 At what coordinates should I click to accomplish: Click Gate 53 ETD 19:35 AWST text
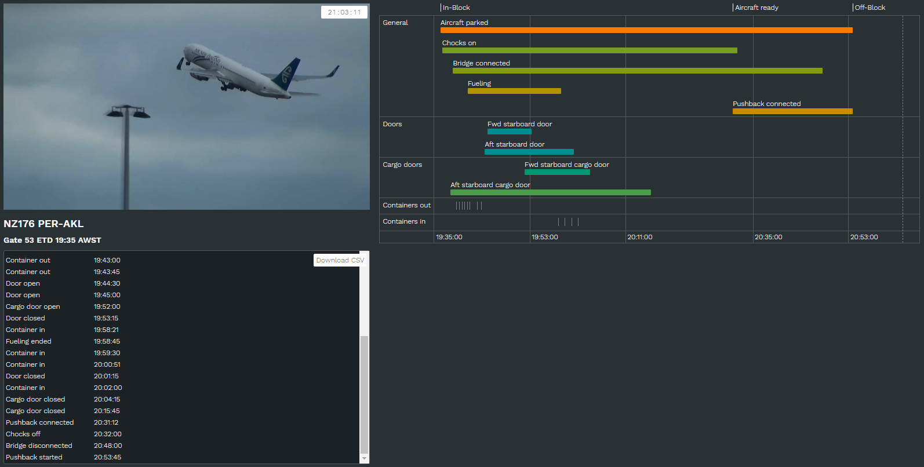(x=52, y=240)
